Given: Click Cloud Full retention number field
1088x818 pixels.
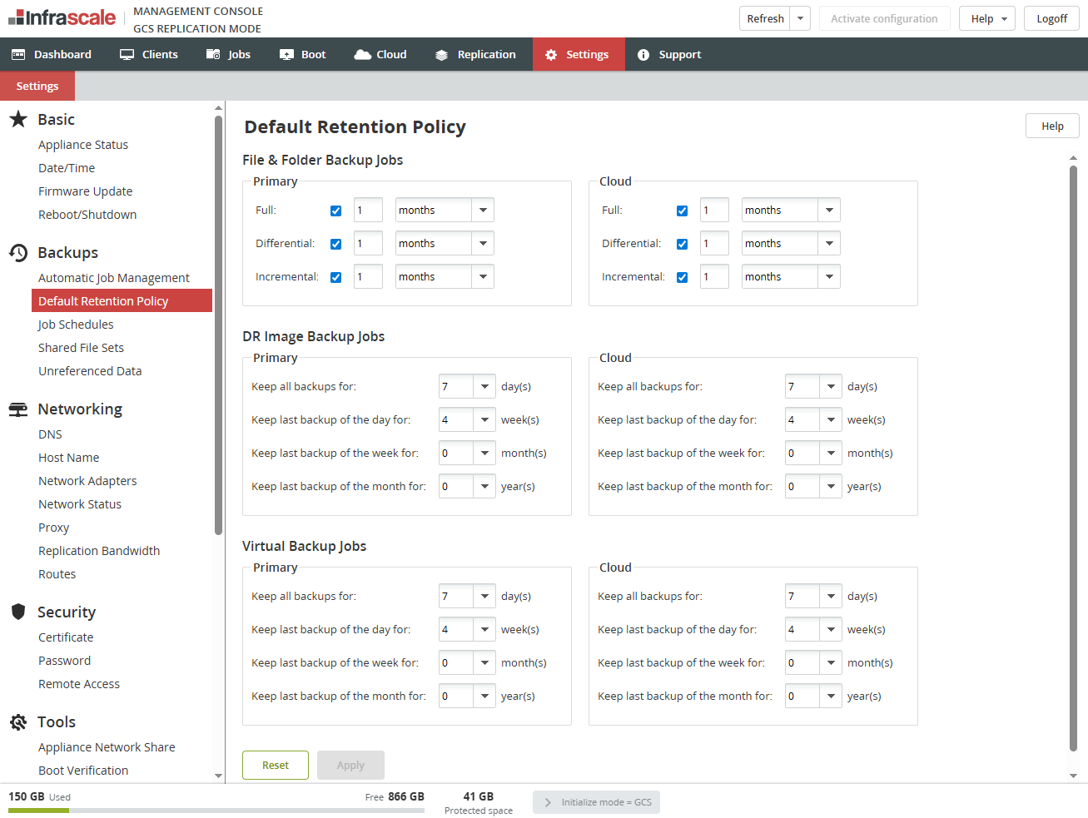Looking at the screenshot, I should [714, 211].
